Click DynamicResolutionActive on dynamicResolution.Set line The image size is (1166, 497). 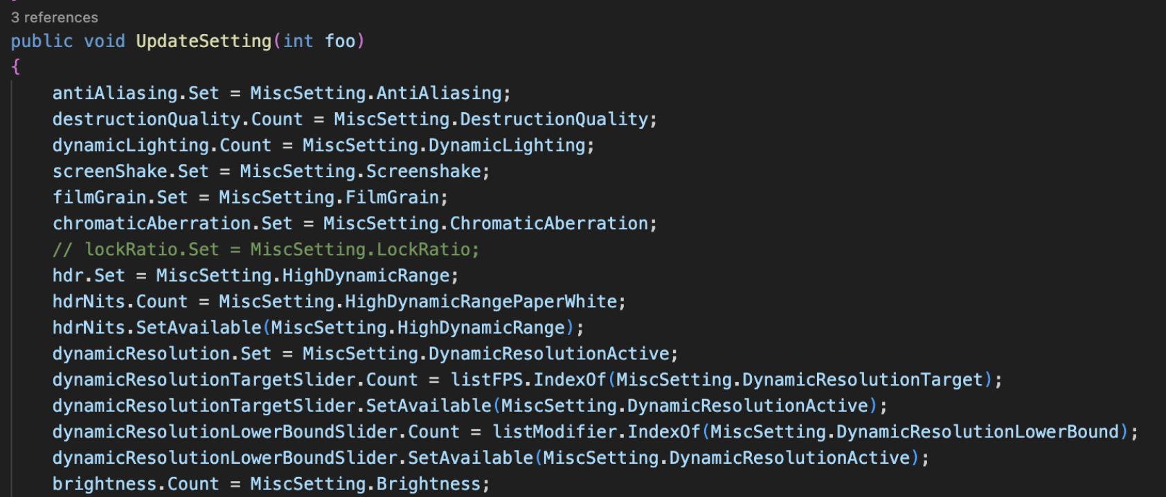point(549,354)
